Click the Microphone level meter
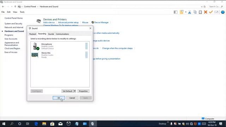226x127 pixels. coord(86,46)
